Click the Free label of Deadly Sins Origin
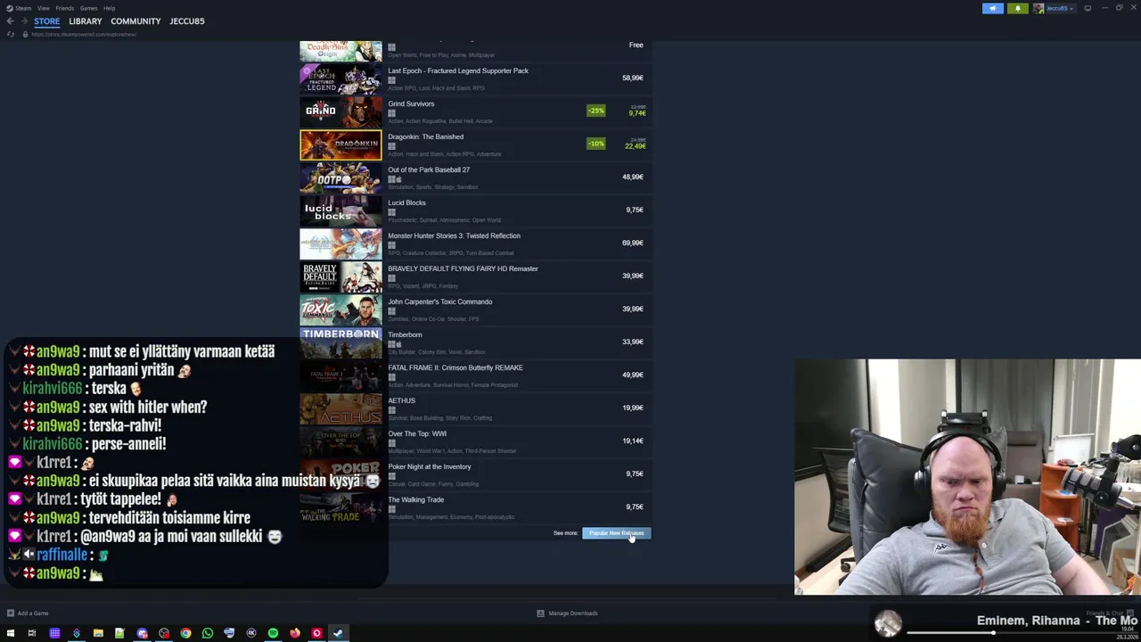This screenshot has height=642, width=1141. click(x=636, y=45)
